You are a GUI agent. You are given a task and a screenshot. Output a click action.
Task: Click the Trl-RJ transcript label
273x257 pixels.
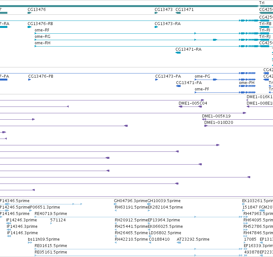(265, 37)
